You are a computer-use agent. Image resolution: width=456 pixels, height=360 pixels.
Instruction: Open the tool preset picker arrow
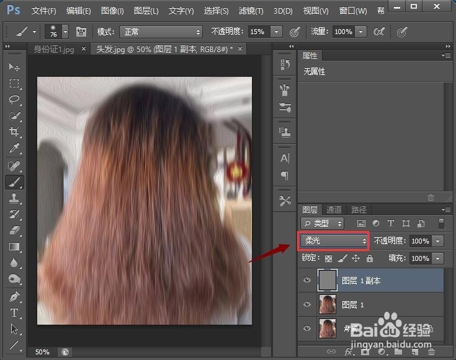(34, 32)
